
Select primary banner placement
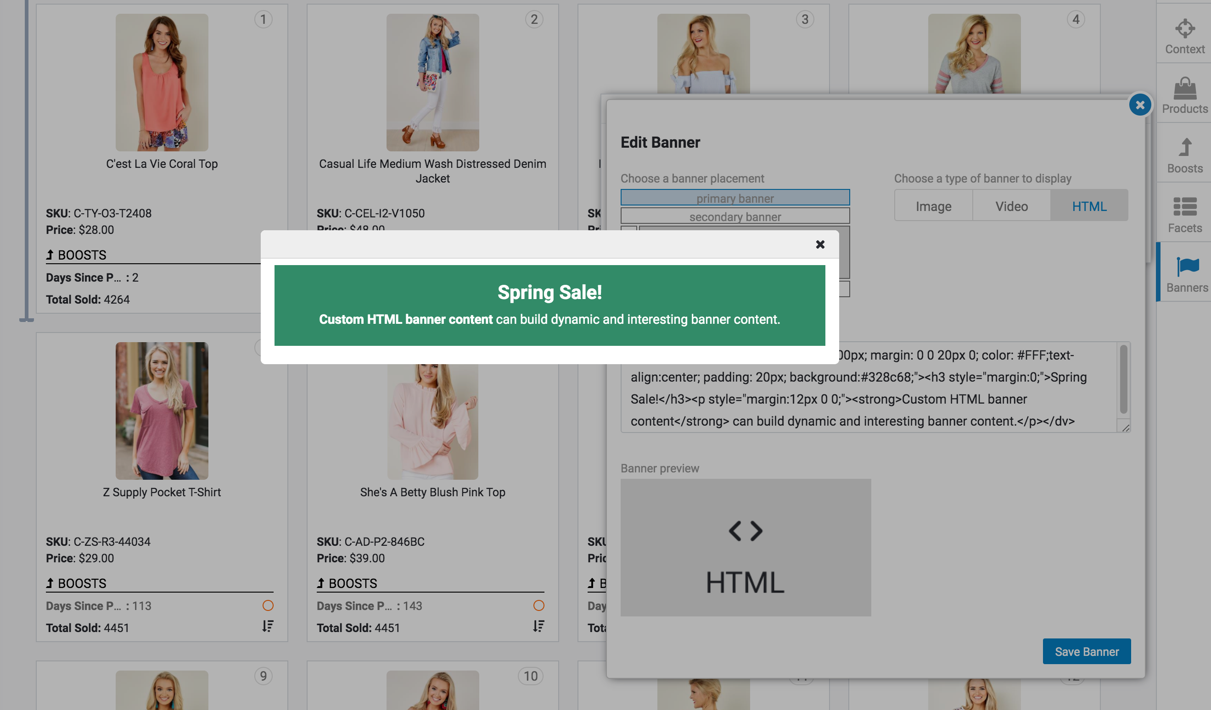[x=735, y=197]
